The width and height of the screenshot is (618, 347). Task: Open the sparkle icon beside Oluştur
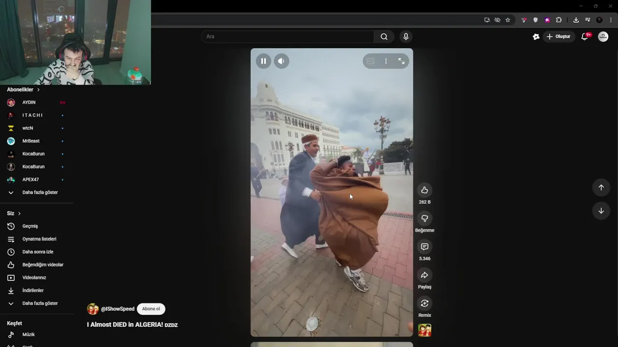click(x=536, y=37)
